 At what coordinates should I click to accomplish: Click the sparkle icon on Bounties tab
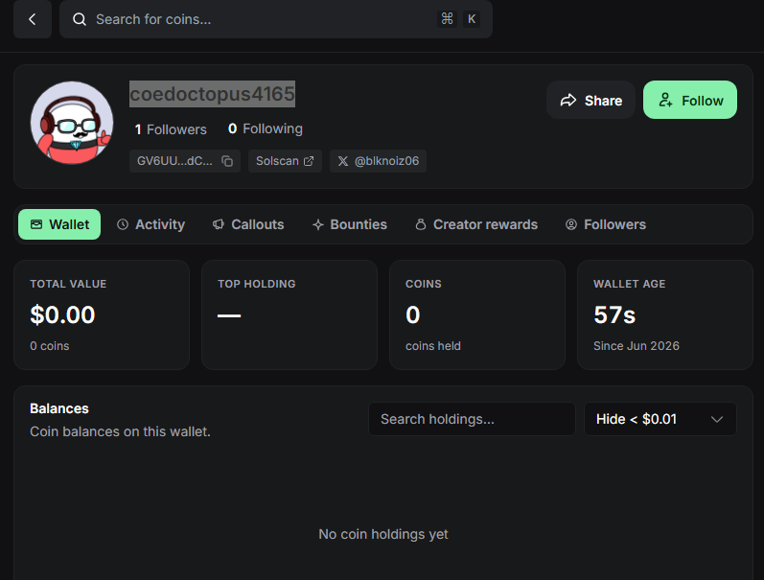318,224
